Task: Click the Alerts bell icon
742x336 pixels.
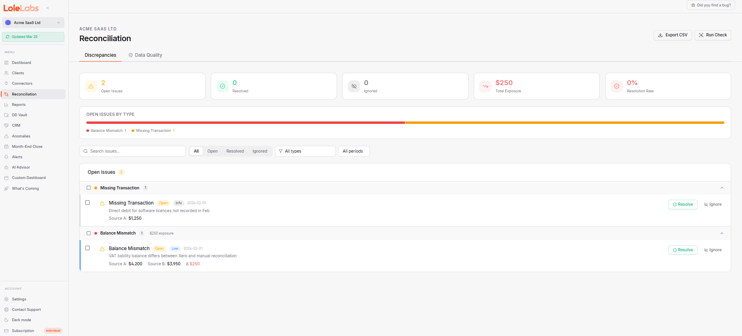Action: click(6, 157)
